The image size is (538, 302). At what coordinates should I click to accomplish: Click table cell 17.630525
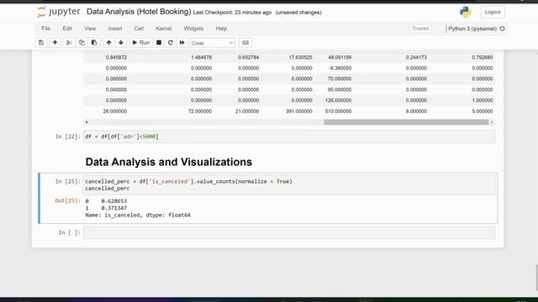tap(301, 57)
